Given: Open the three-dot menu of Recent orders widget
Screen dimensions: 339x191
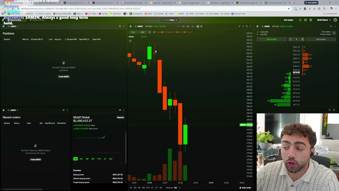Looking at the screenshot, I should pos(67,110).
